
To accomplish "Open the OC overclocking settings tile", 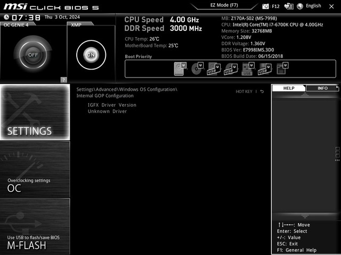I will click(x=35, y=169).
